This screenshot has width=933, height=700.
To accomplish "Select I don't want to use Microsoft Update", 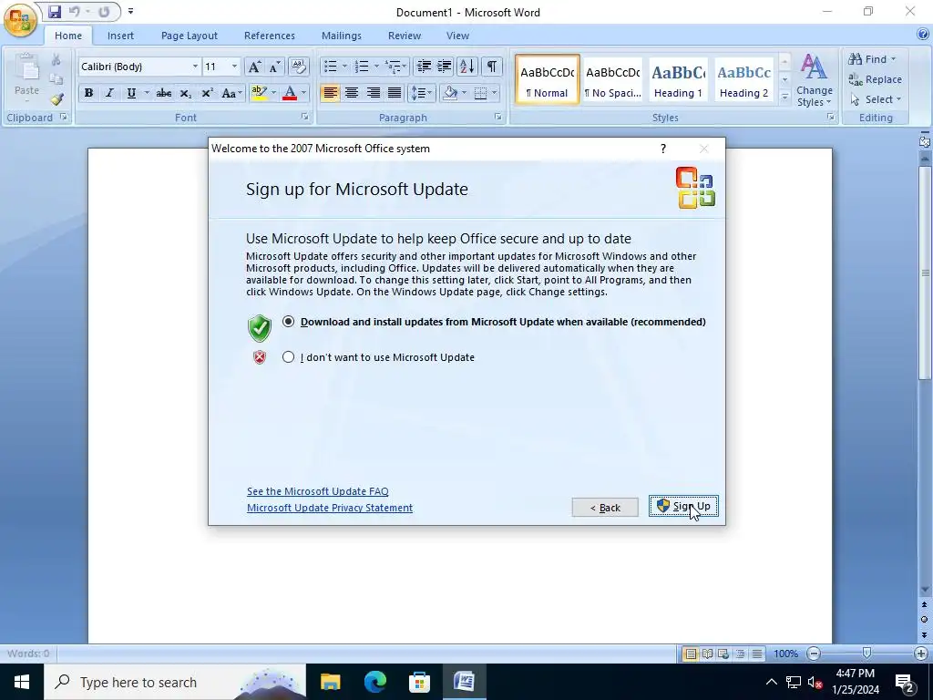I will [288, 357].
